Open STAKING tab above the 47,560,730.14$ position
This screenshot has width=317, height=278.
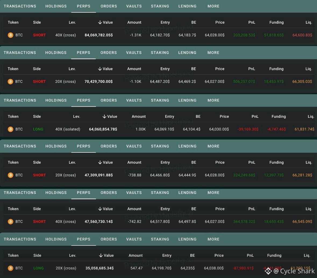[160, 193]
